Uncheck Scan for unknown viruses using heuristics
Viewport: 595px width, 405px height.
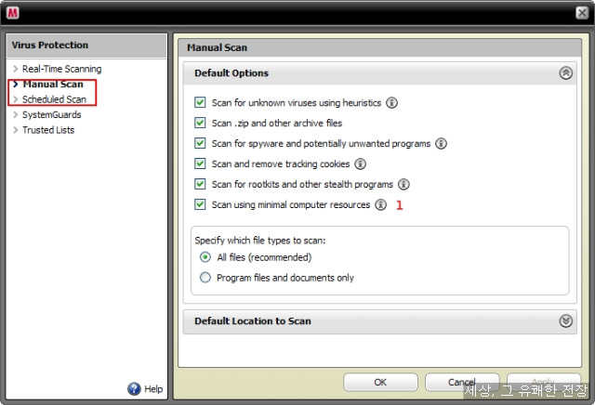point(200,102)
